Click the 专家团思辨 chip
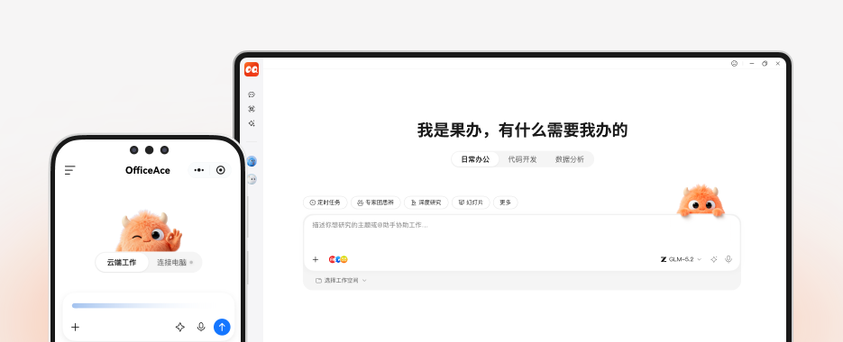The width and height of the screenshot is (843, 342). click(x=376, y=202)
